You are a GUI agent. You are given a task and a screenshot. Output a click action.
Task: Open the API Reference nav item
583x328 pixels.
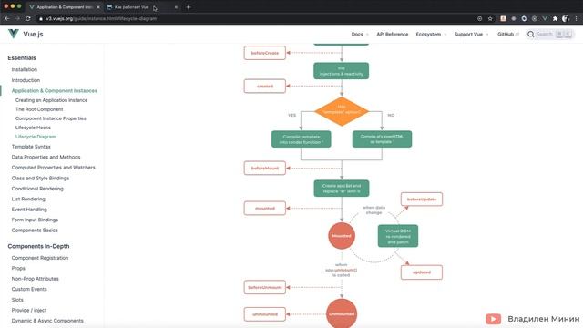coord(393,35)
